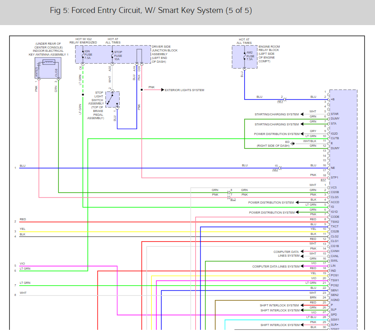Select the CANH terminal label
Screen dimensions: 375x334
(335, 251)
